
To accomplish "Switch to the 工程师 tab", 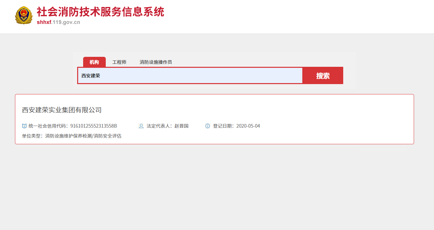I will 119,62.
